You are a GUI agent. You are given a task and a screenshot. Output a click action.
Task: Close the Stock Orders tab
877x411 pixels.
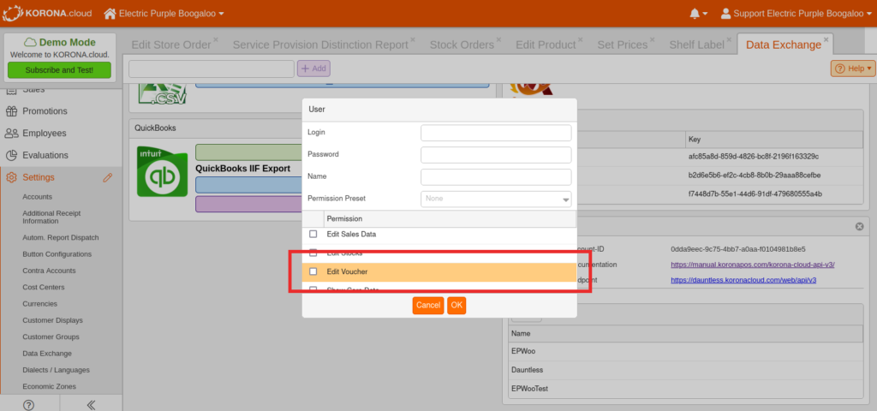[499, 39]
